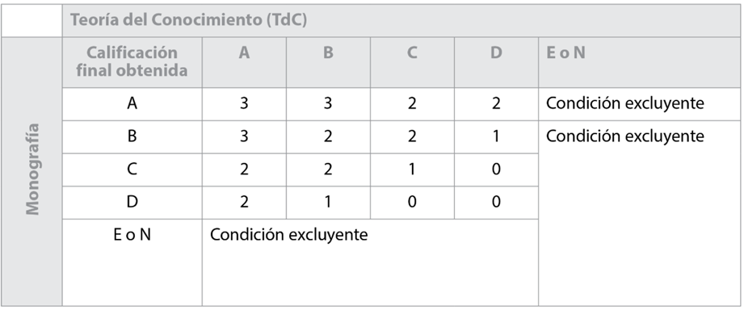Viewport: 744px width, 310px height.
Task: Click the value 1 in row B, column D
Action: tap(496, 136)
